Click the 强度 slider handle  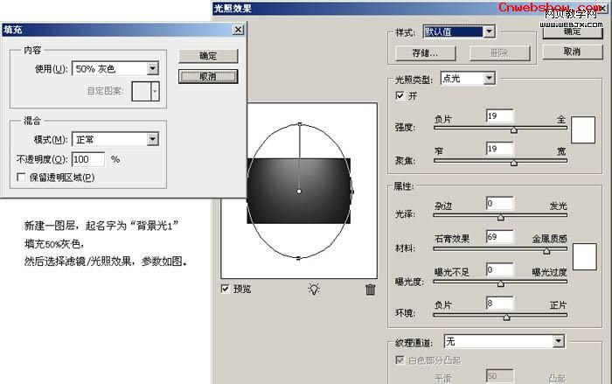point(514,130)
